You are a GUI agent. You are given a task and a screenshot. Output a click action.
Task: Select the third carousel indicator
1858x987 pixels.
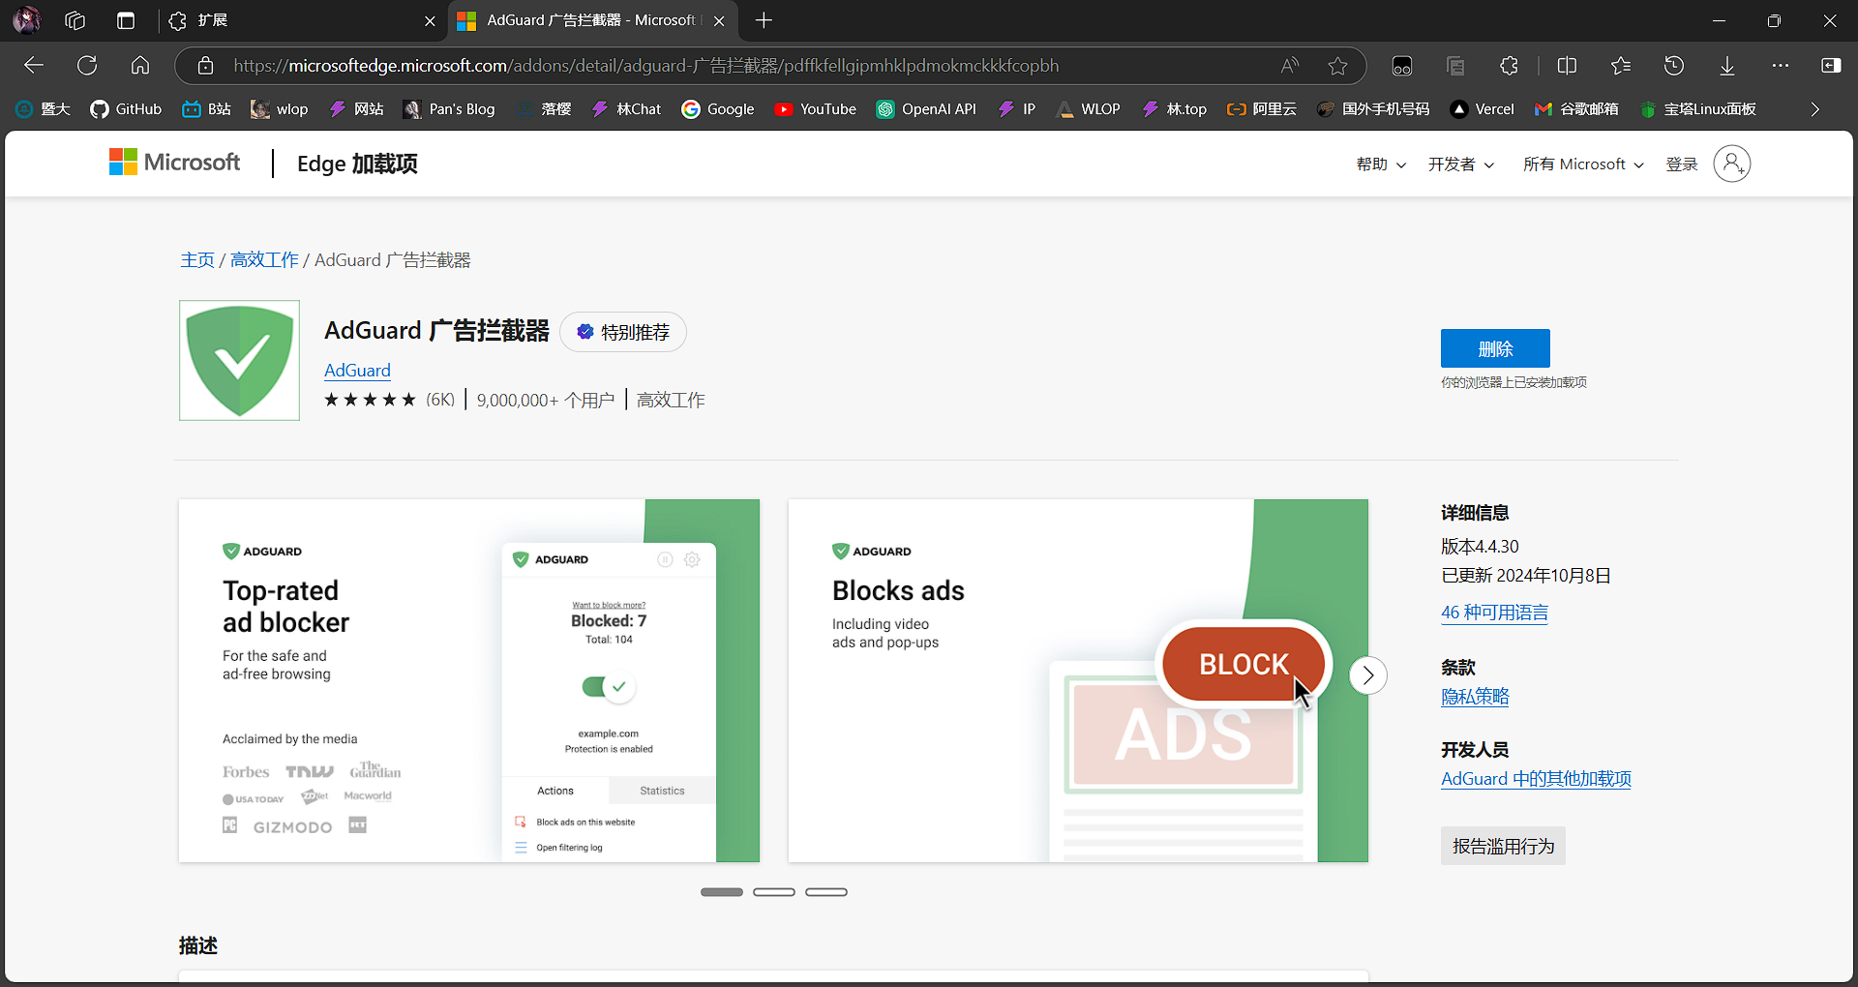[x=826, y=892]
